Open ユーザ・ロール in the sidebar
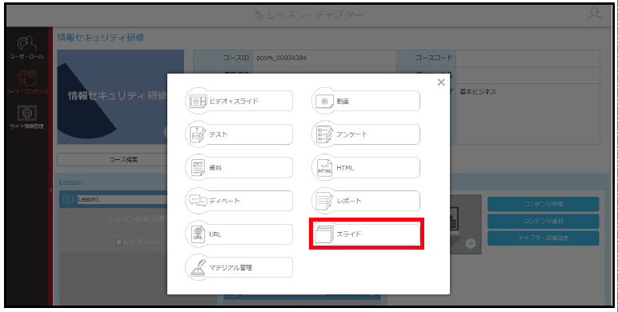The height and width of the screenshot is (312, 618). (x=26, y=47)
